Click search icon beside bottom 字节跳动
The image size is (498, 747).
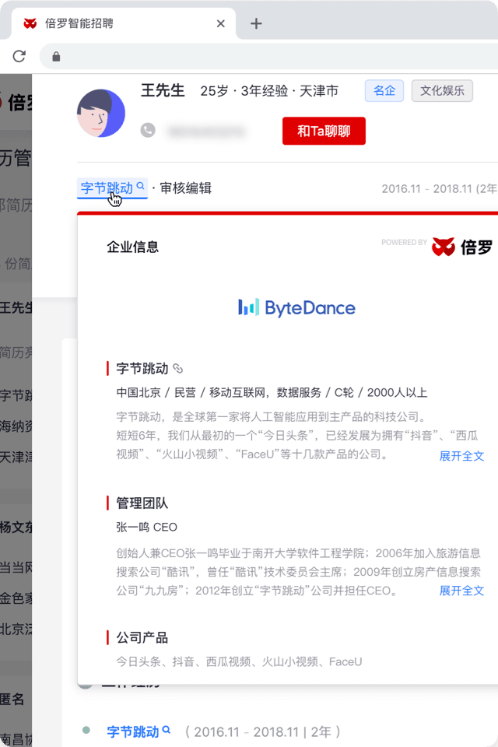(167, 729)
